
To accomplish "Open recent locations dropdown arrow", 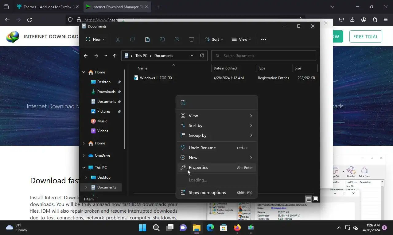I will pos(106,56).
